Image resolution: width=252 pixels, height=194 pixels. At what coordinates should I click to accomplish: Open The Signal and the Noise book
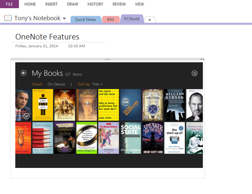109,105
